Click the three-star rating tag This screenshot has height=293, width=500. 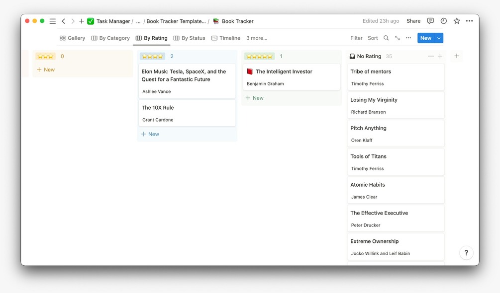46,56
